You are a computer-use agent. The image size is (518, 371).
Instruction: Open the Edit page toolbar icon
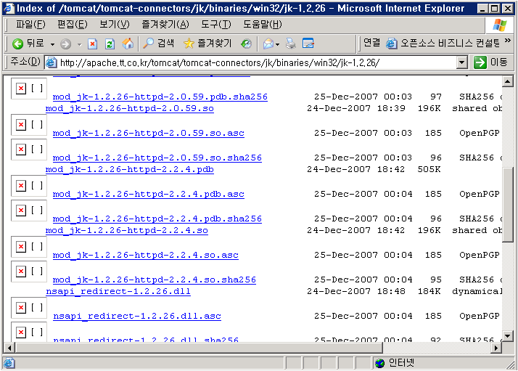coord(308,44)
